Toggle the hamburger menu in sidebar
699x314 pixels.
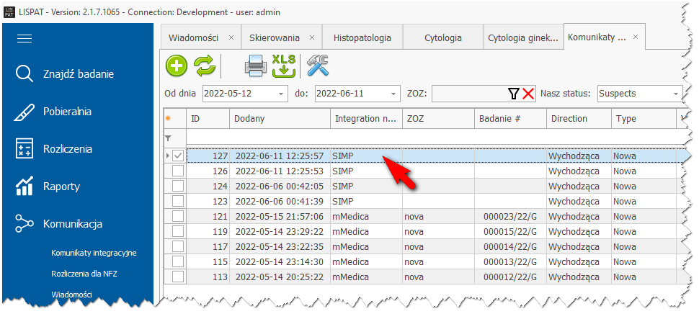pyautogui.click(x=25, y=39)
